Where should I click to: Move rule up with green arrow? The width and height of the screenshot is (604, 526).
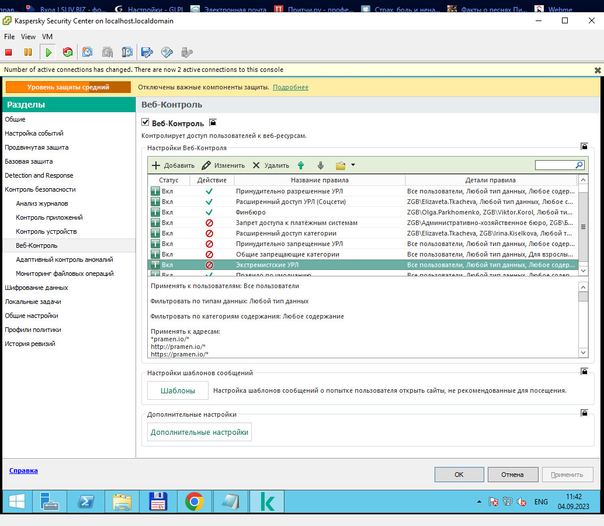301,165
